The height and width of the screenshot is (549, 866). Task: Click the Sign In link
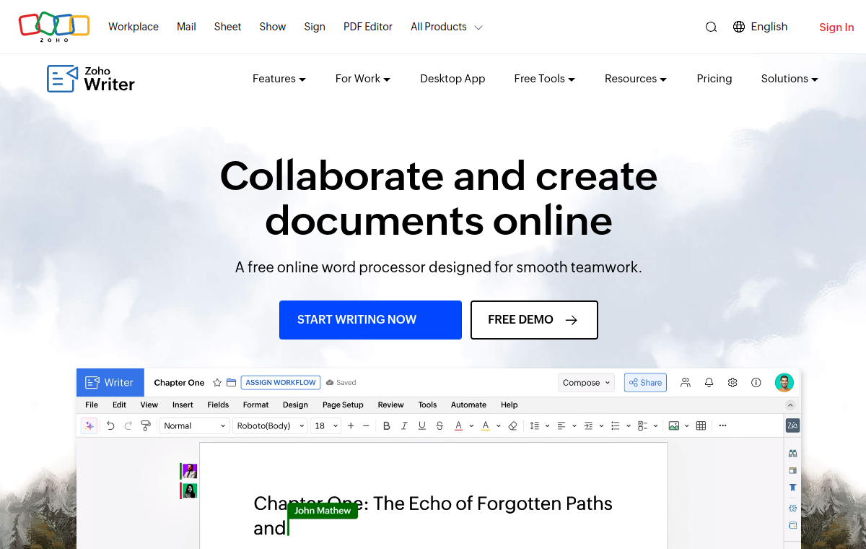836,27
